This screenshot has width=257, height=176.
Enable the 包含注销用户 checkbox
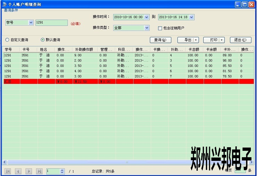[160, 28]
